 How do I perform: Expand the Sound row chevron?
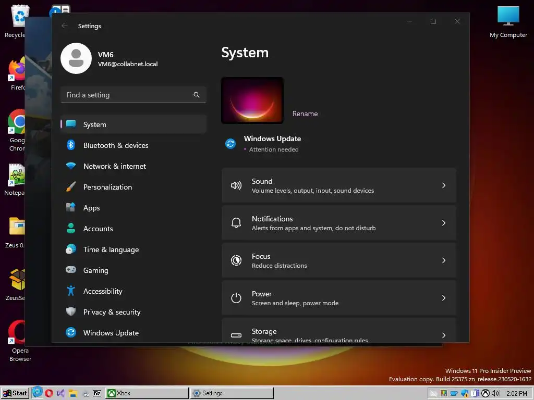(444, 185)
